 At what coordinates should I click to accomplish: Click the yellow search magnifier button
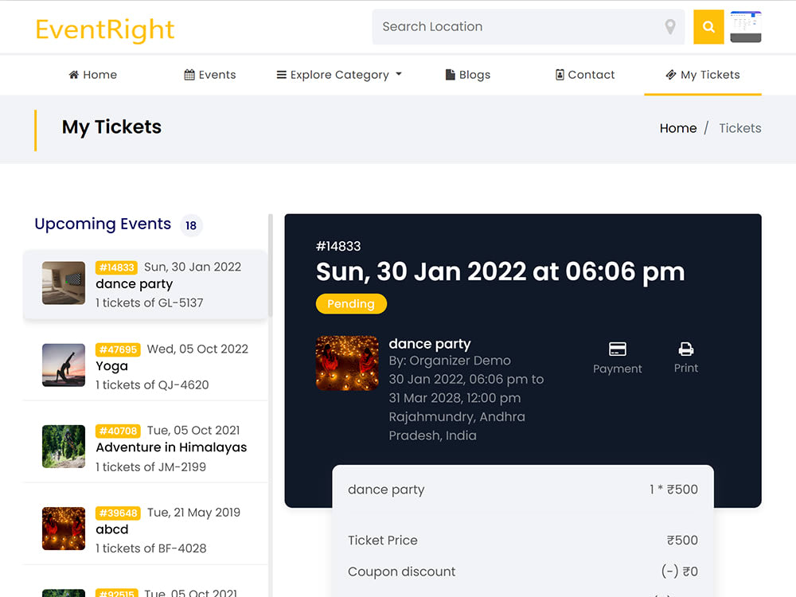point(708,27)
